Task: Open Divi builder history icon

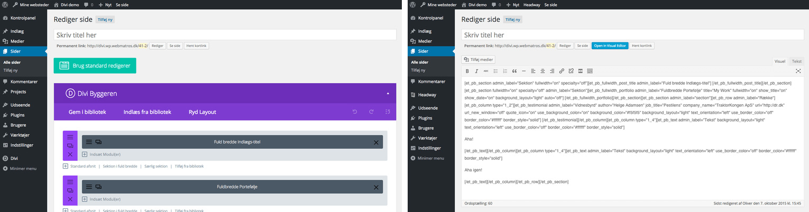Action: click(x=388, y=112)
